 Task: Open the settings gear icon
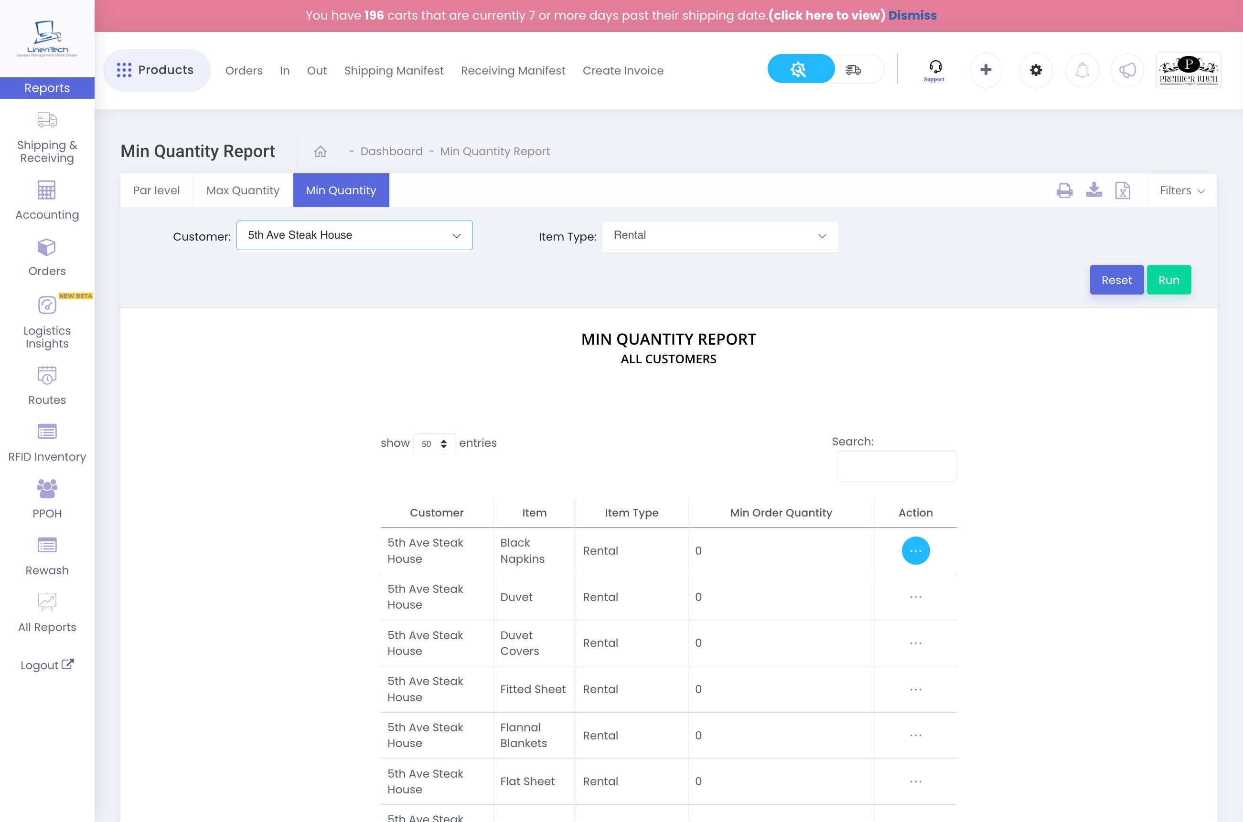click(1035, 70)
